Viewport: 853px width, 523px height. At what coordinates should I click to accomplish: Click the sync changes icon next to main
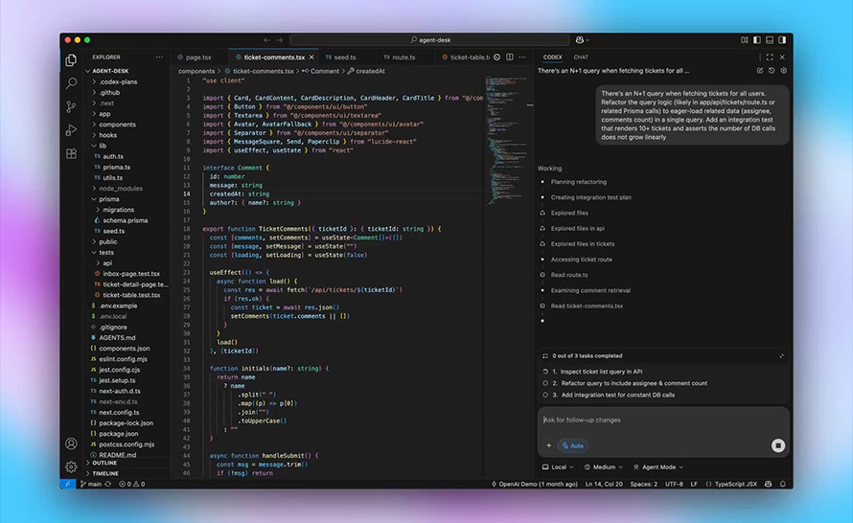point(107,484)
